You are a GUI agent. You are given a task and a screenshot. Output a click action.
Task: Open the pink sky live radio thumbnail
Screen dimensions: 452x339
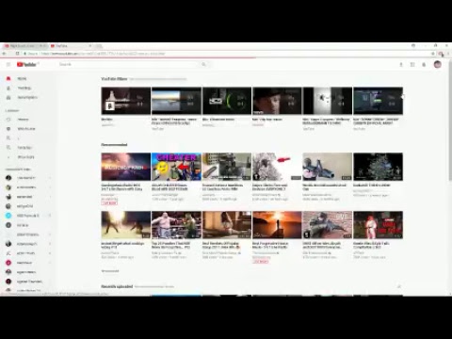point(126,167)
